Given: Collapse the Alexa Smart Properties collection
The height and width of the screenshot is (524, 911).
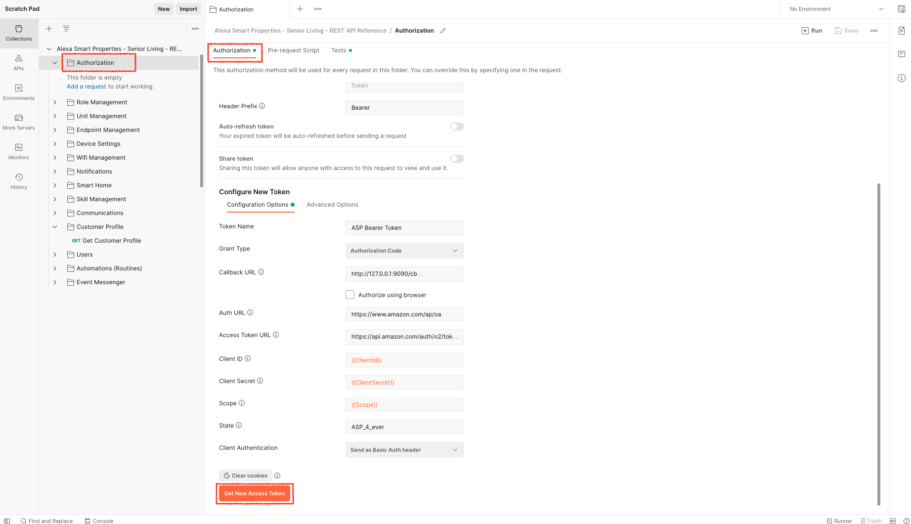Looking at the screenshot, I should (x=49, y=49).
